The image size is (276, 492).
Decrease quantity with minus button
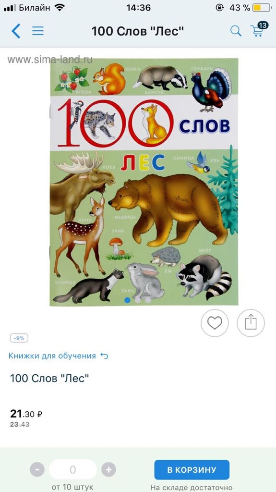pos(37,470)
